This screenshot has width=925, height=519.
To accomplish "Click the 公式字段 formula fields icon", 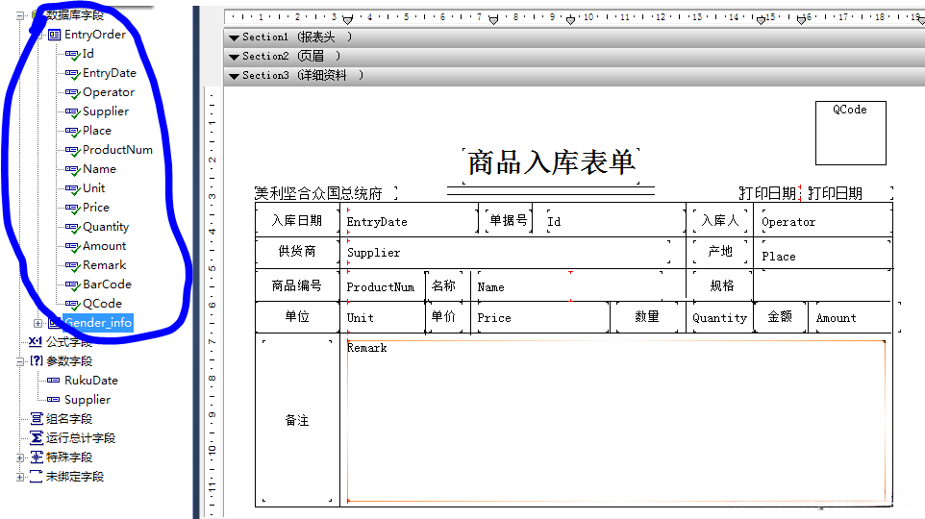I will tap(36, 342).
